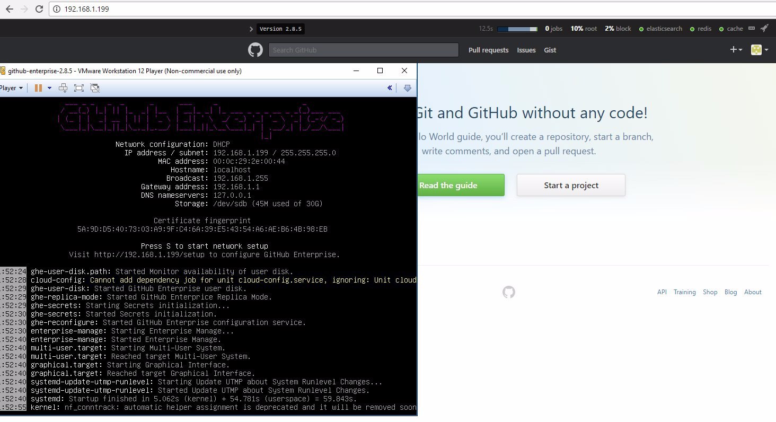Click the MAC address 00:0c:29:2e:00:44 line

pos(222,161)
